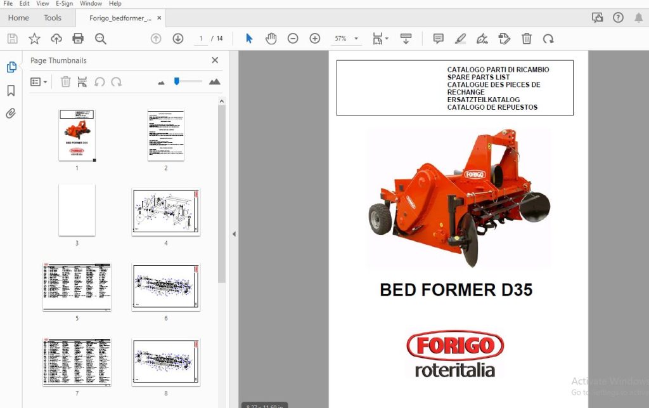The height and width of the screenshot is (408, 649).
Task: Click the thumbnails panel scrollbar thumb
Action: pos(222,194)
